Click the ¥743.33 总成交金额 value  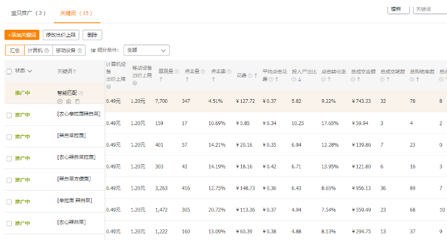pyautogui.click(x=361, y=101)
